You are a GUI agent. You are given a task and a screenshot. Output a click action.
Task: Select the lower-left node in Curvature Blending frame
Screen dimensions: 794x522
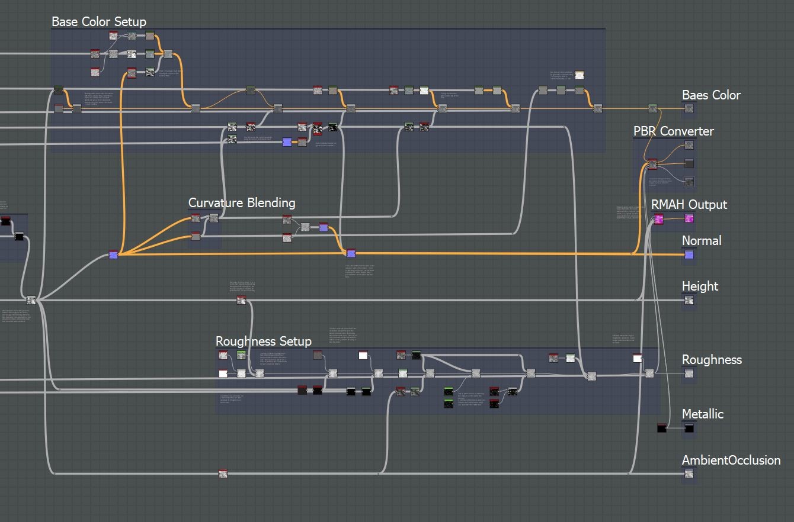(196, 237)
